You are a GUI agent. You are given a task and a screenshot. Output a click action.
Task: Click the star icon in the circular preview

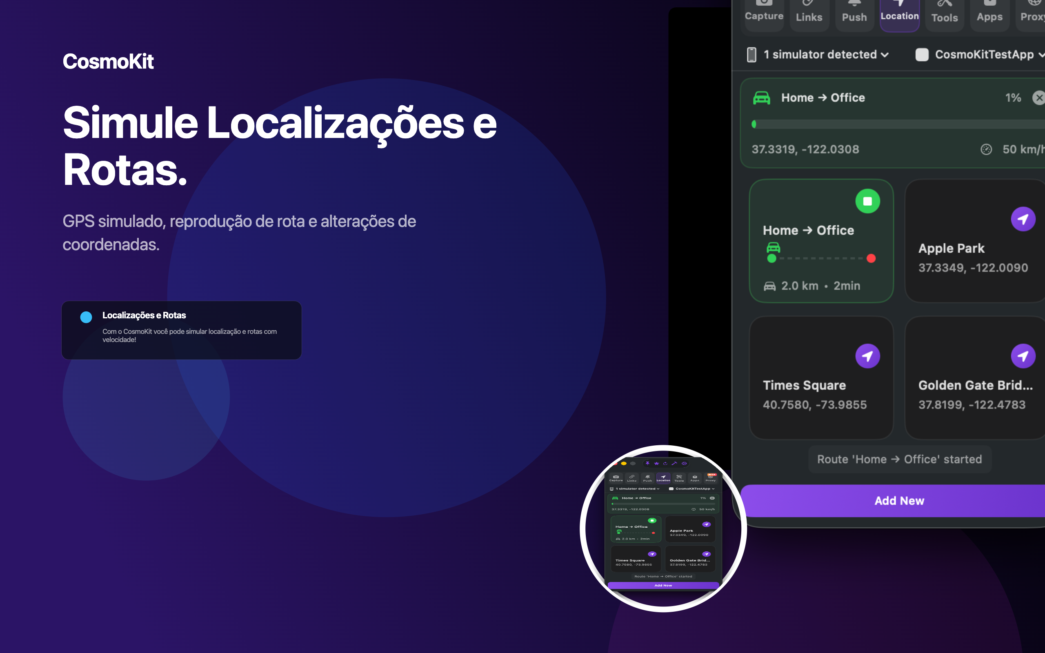click(x=656, y=463)
